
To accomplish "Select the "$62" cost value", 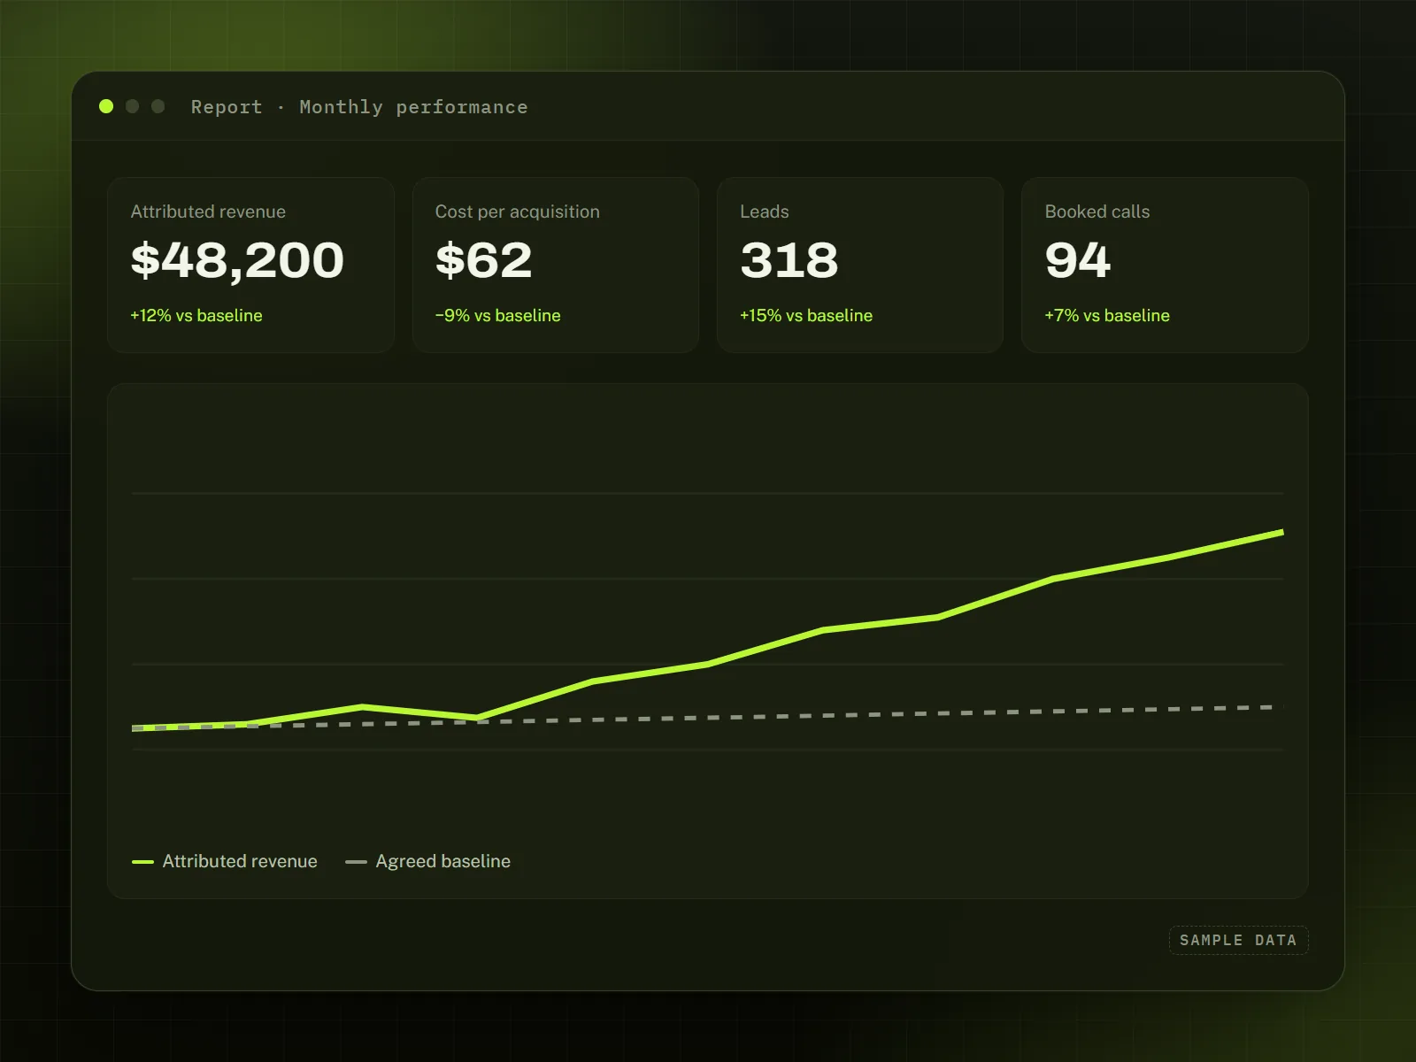I will [x=484, y=260].
